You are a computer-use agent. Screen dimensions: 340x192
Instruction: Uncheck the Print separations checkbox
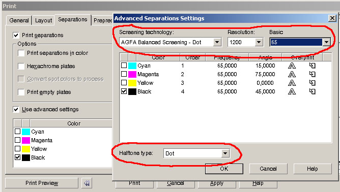[x=16, y=35]
